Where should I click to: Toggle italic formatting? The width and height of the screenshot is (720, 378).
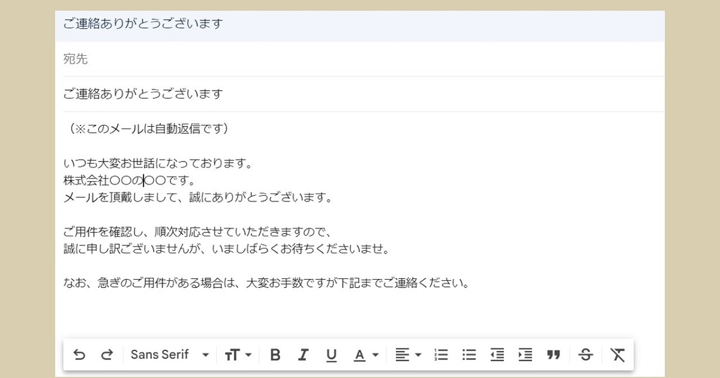pos(303,355)
